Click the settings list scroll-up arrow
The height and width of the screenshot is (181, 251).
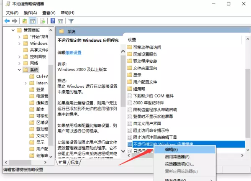point(248,39)
